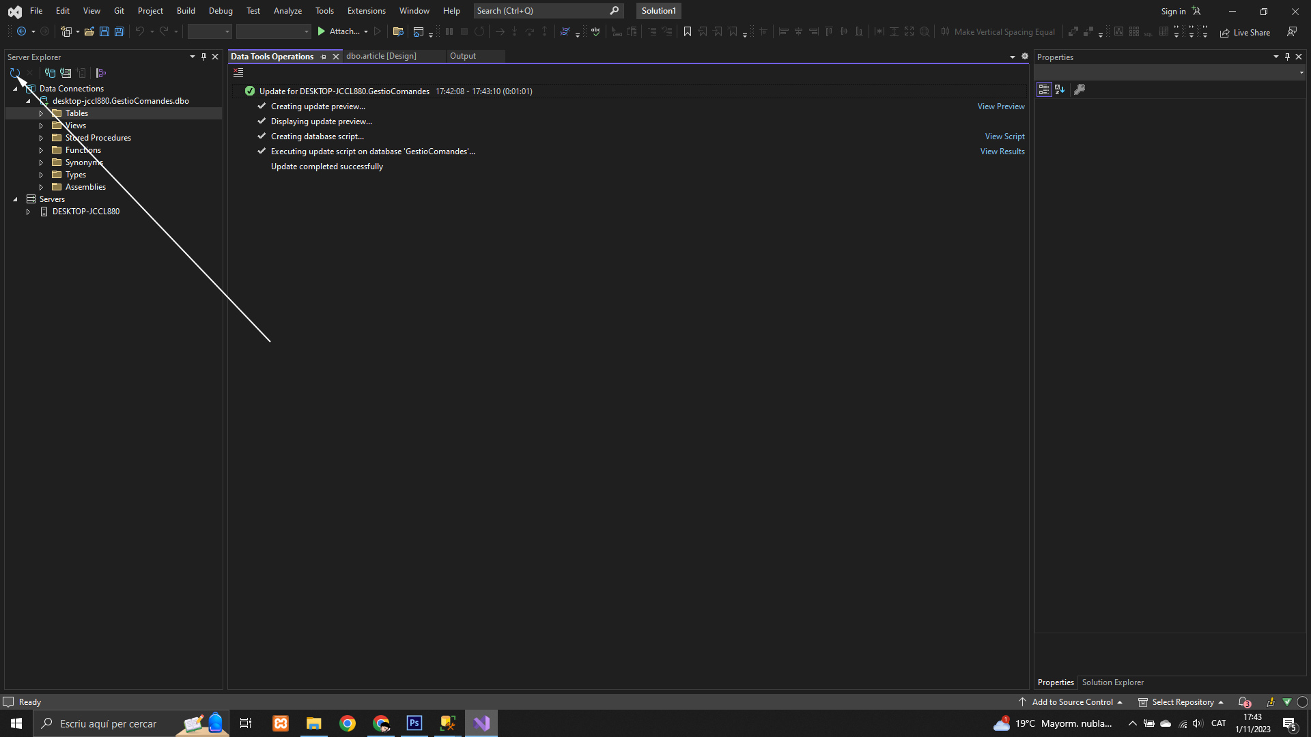Open Photoshop from the taskbar
The width and height of the screenshot is (1311, 737).
[414, 723]
